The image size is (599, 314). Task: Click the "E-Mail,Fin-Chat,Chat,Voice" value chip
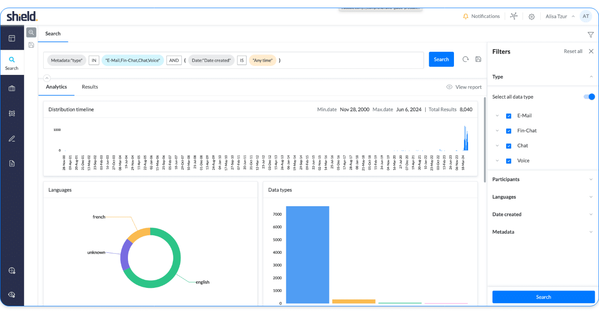pyautogui.click(x=133, y=60)
